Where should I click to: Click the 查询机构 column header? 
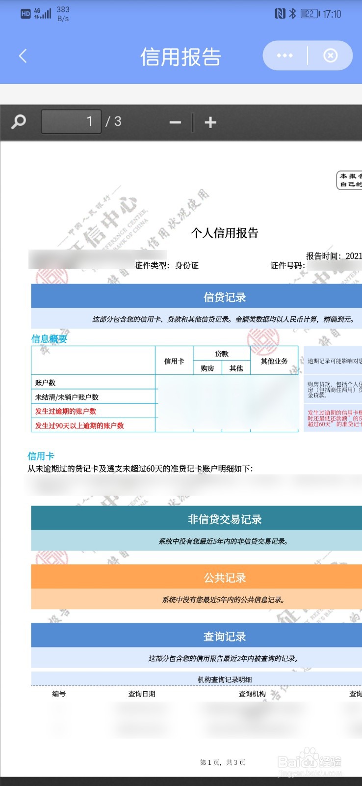coord(252,694)
